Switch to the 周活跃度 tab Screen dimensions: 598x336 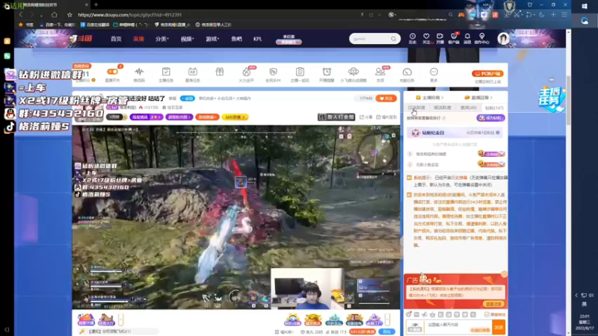tap(443, 108)
